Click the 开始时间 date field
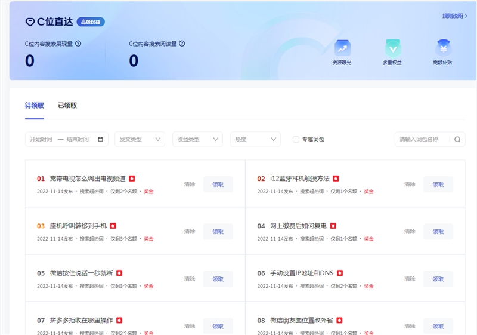This screenshot has height=335, width=477. 41,139
